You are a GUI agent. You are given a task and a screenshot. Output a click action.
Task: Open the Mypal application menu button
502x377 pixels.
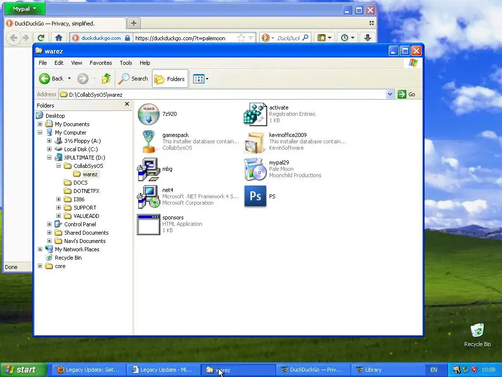(25, 9)
